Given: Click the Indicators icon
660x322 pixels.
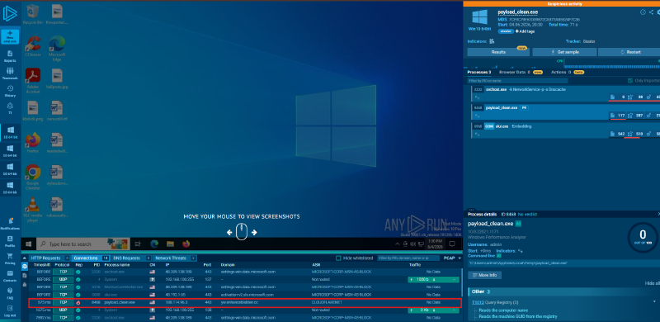Looking at the screenshot, I should [x=492, y=41].
